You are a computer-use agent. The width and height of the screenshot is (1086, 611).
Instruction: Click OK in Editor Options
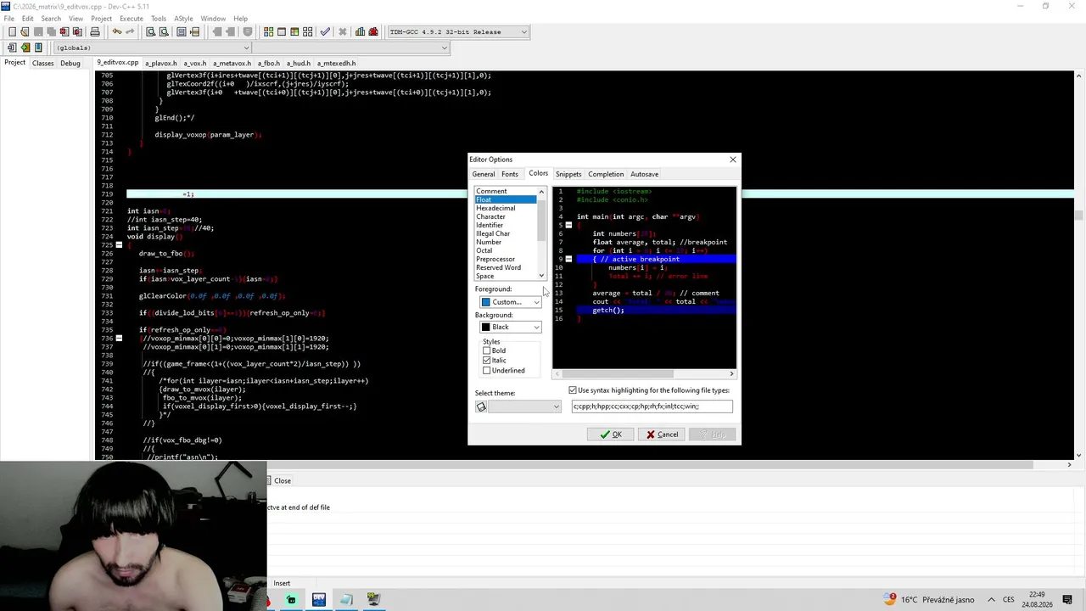pos(611,434)
